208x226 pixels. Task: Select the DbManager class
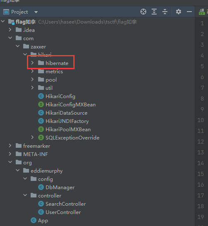(x=60, y=188)
